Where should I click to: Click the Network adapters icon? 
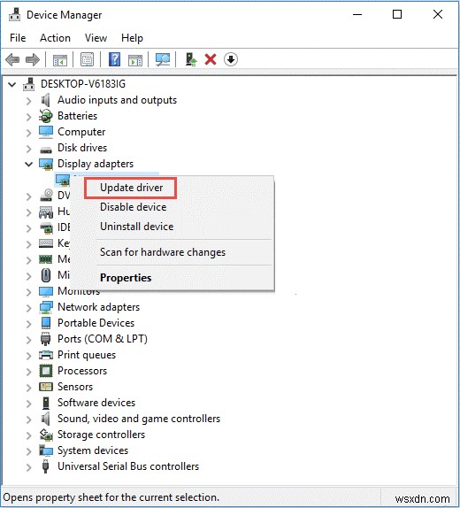click(46, 307)
